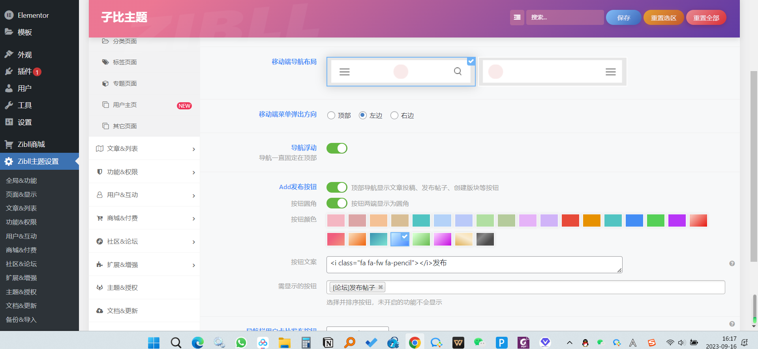Open 主题&授权 submenu item in WordPress sidebar

tap(21, 292)
